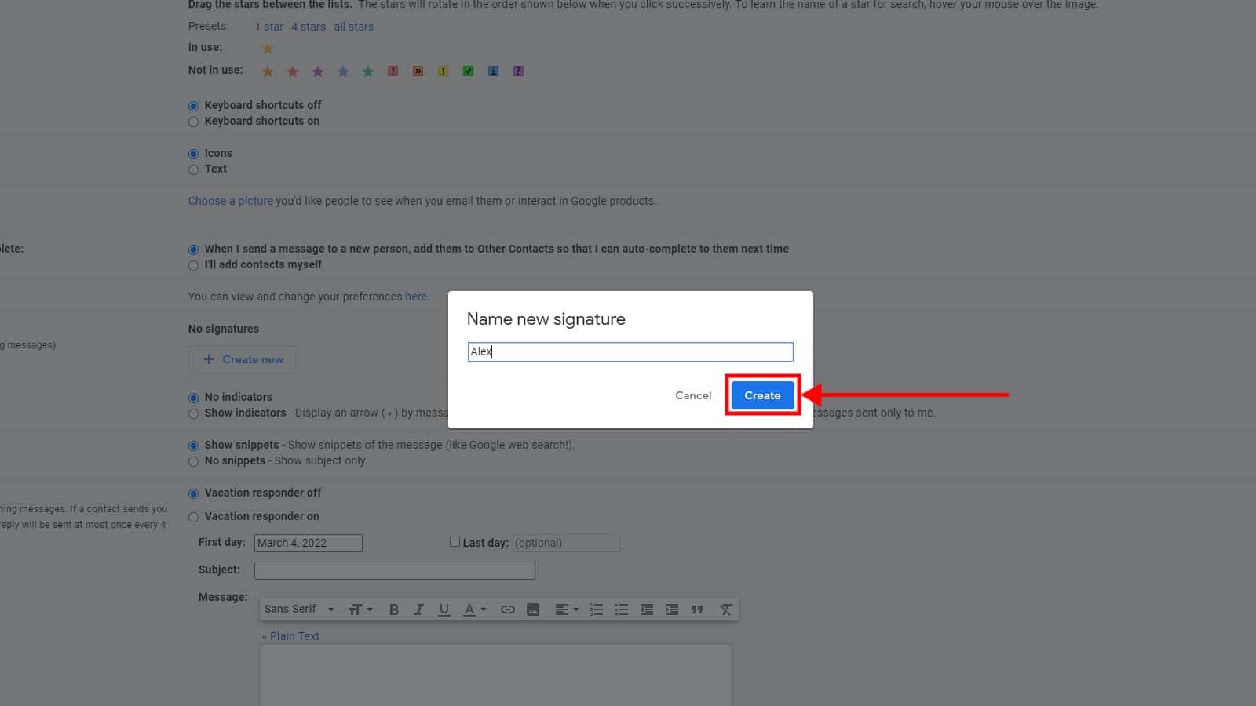1256x706 pixels.
Task: Open the text color picker
Action: [x=474, y=609]
